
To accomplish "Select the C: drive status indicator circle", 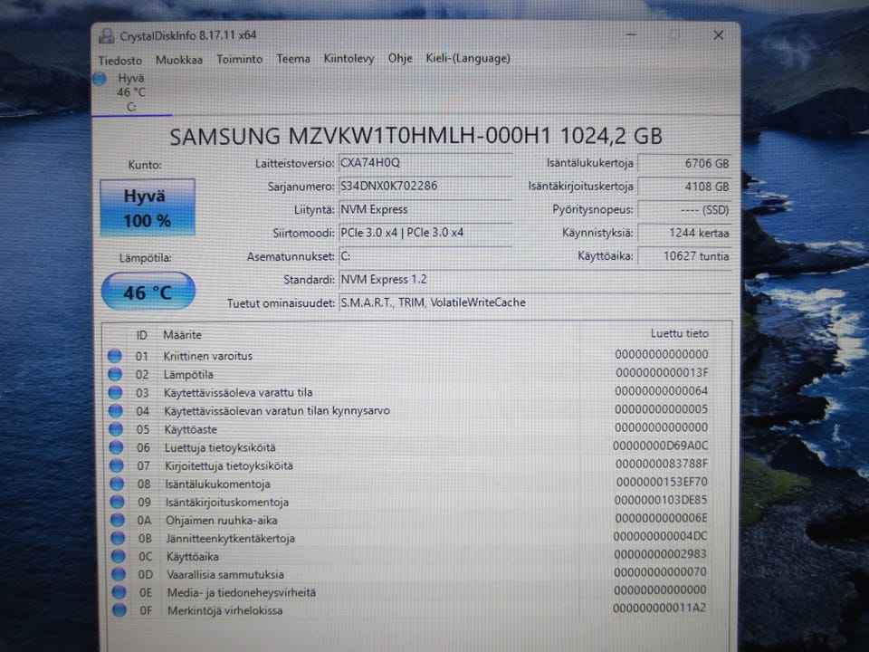I will click(x=100, y=79).
